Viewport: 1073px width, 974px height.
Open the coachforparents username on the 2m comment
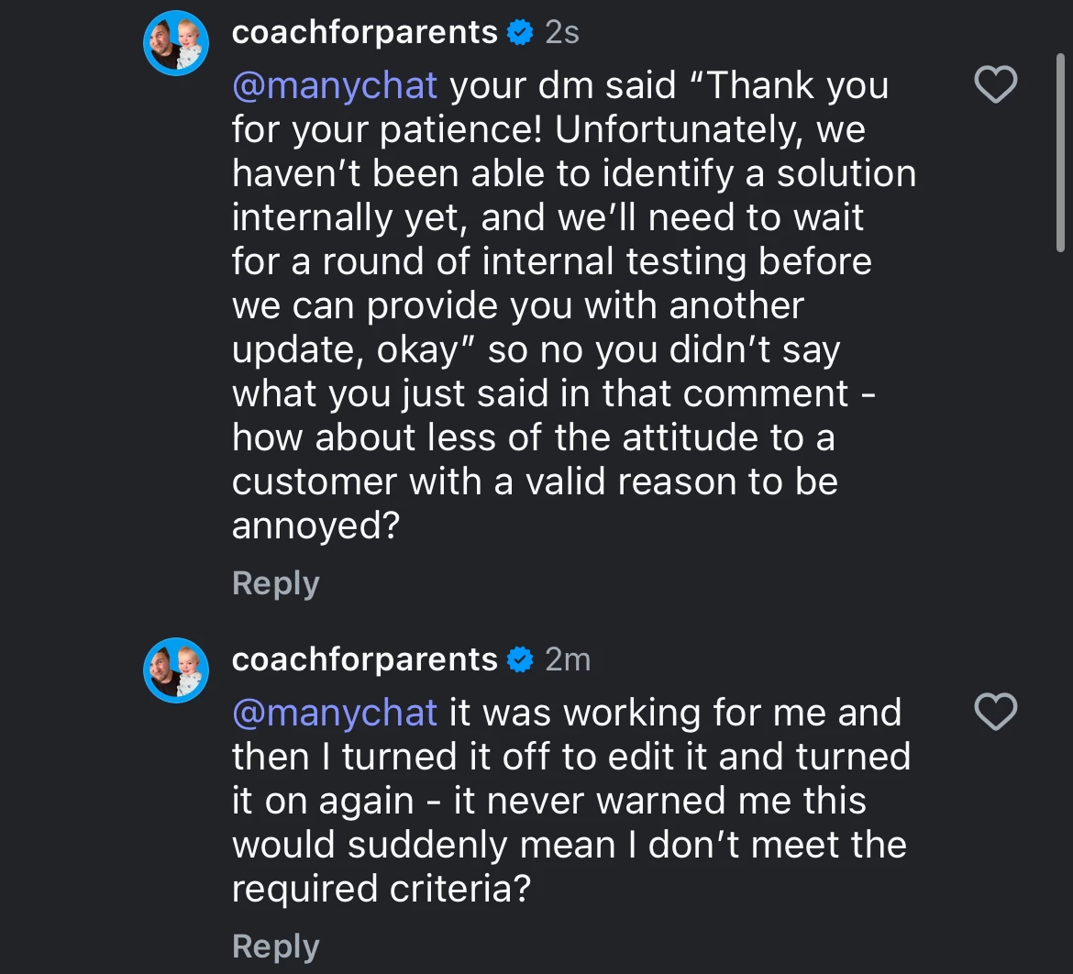pos(364,660)
